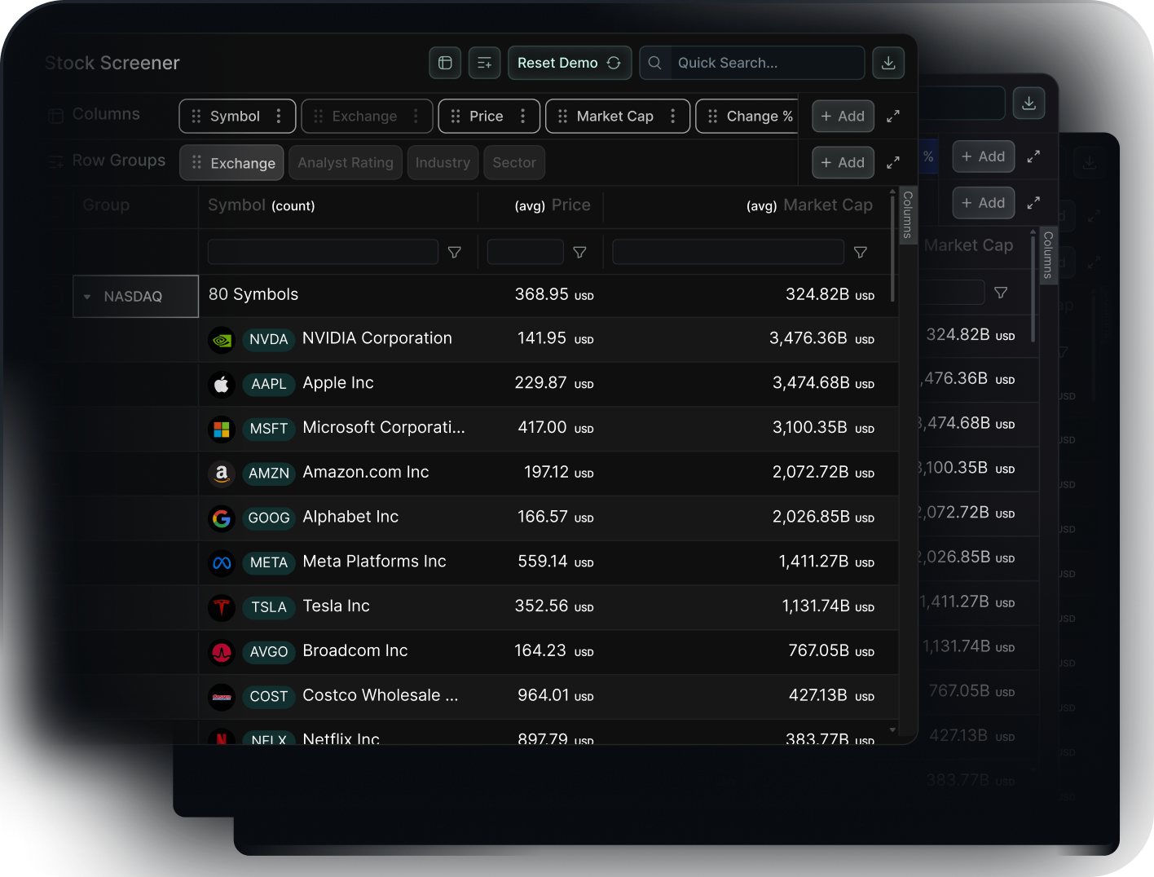
Task: Click the NVIDIA logo icon
Action: point(222,340)
